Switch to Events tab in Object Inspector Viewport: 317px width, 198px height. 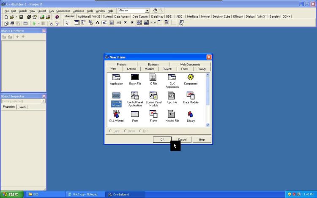[x=22, y=107]
